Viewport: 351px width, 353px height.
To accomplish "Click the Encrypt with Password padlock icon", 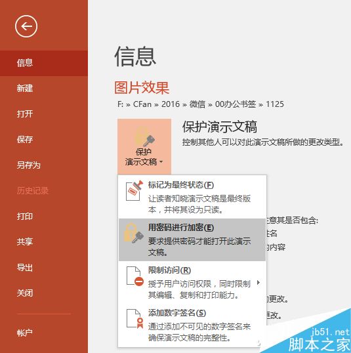I will tap(134, 233).
